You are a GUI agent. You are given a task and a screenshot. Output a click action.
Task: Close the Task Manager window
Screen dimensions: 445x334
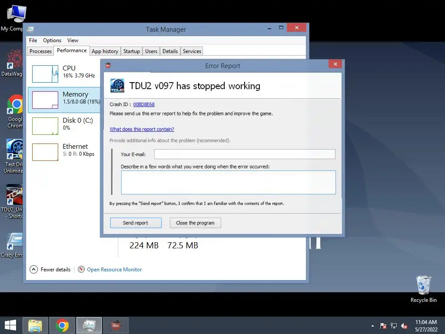coord(296,27)
